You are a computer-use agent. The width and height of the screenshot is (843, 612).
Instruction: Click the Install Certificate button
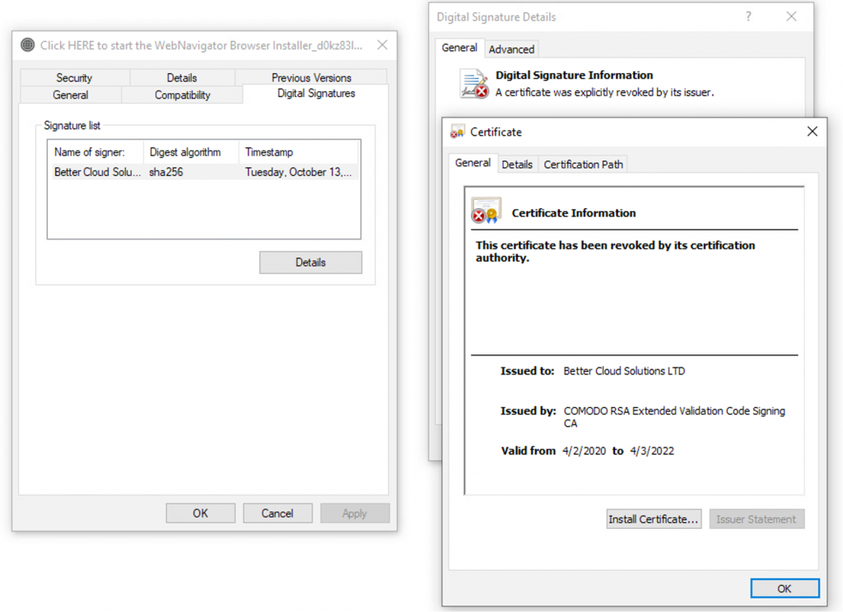(654, 519)
